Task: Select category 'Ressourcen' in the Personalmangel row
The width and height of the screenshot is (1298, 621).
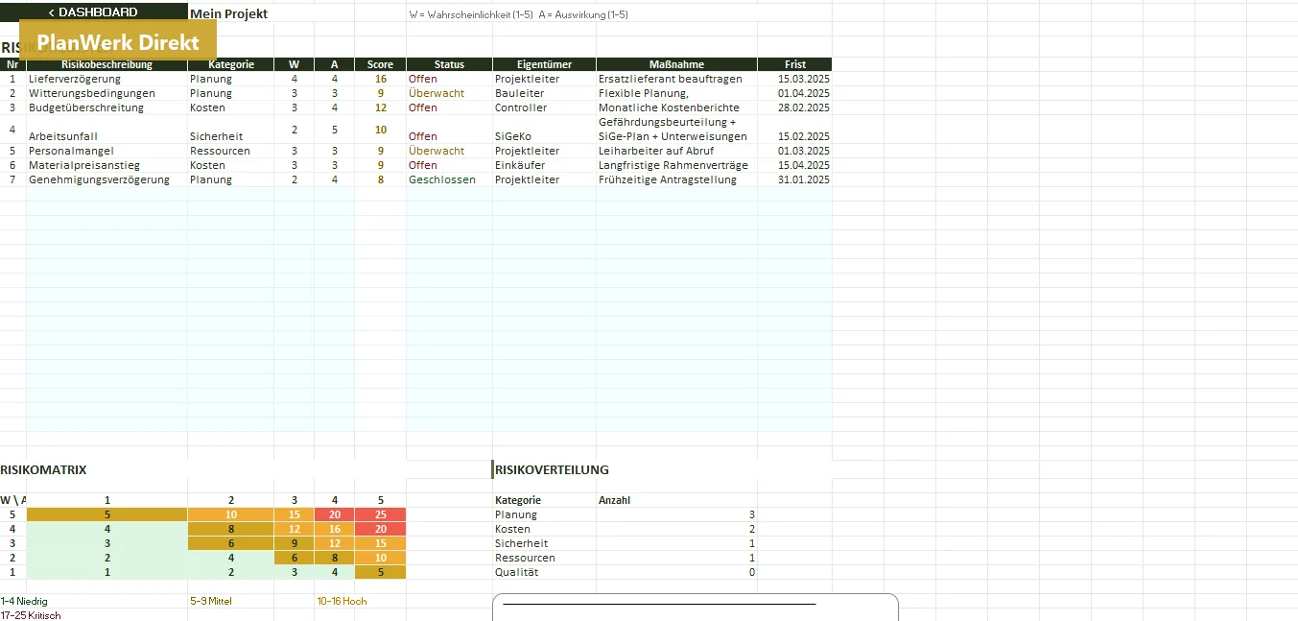Action: (x=231, y=151)
